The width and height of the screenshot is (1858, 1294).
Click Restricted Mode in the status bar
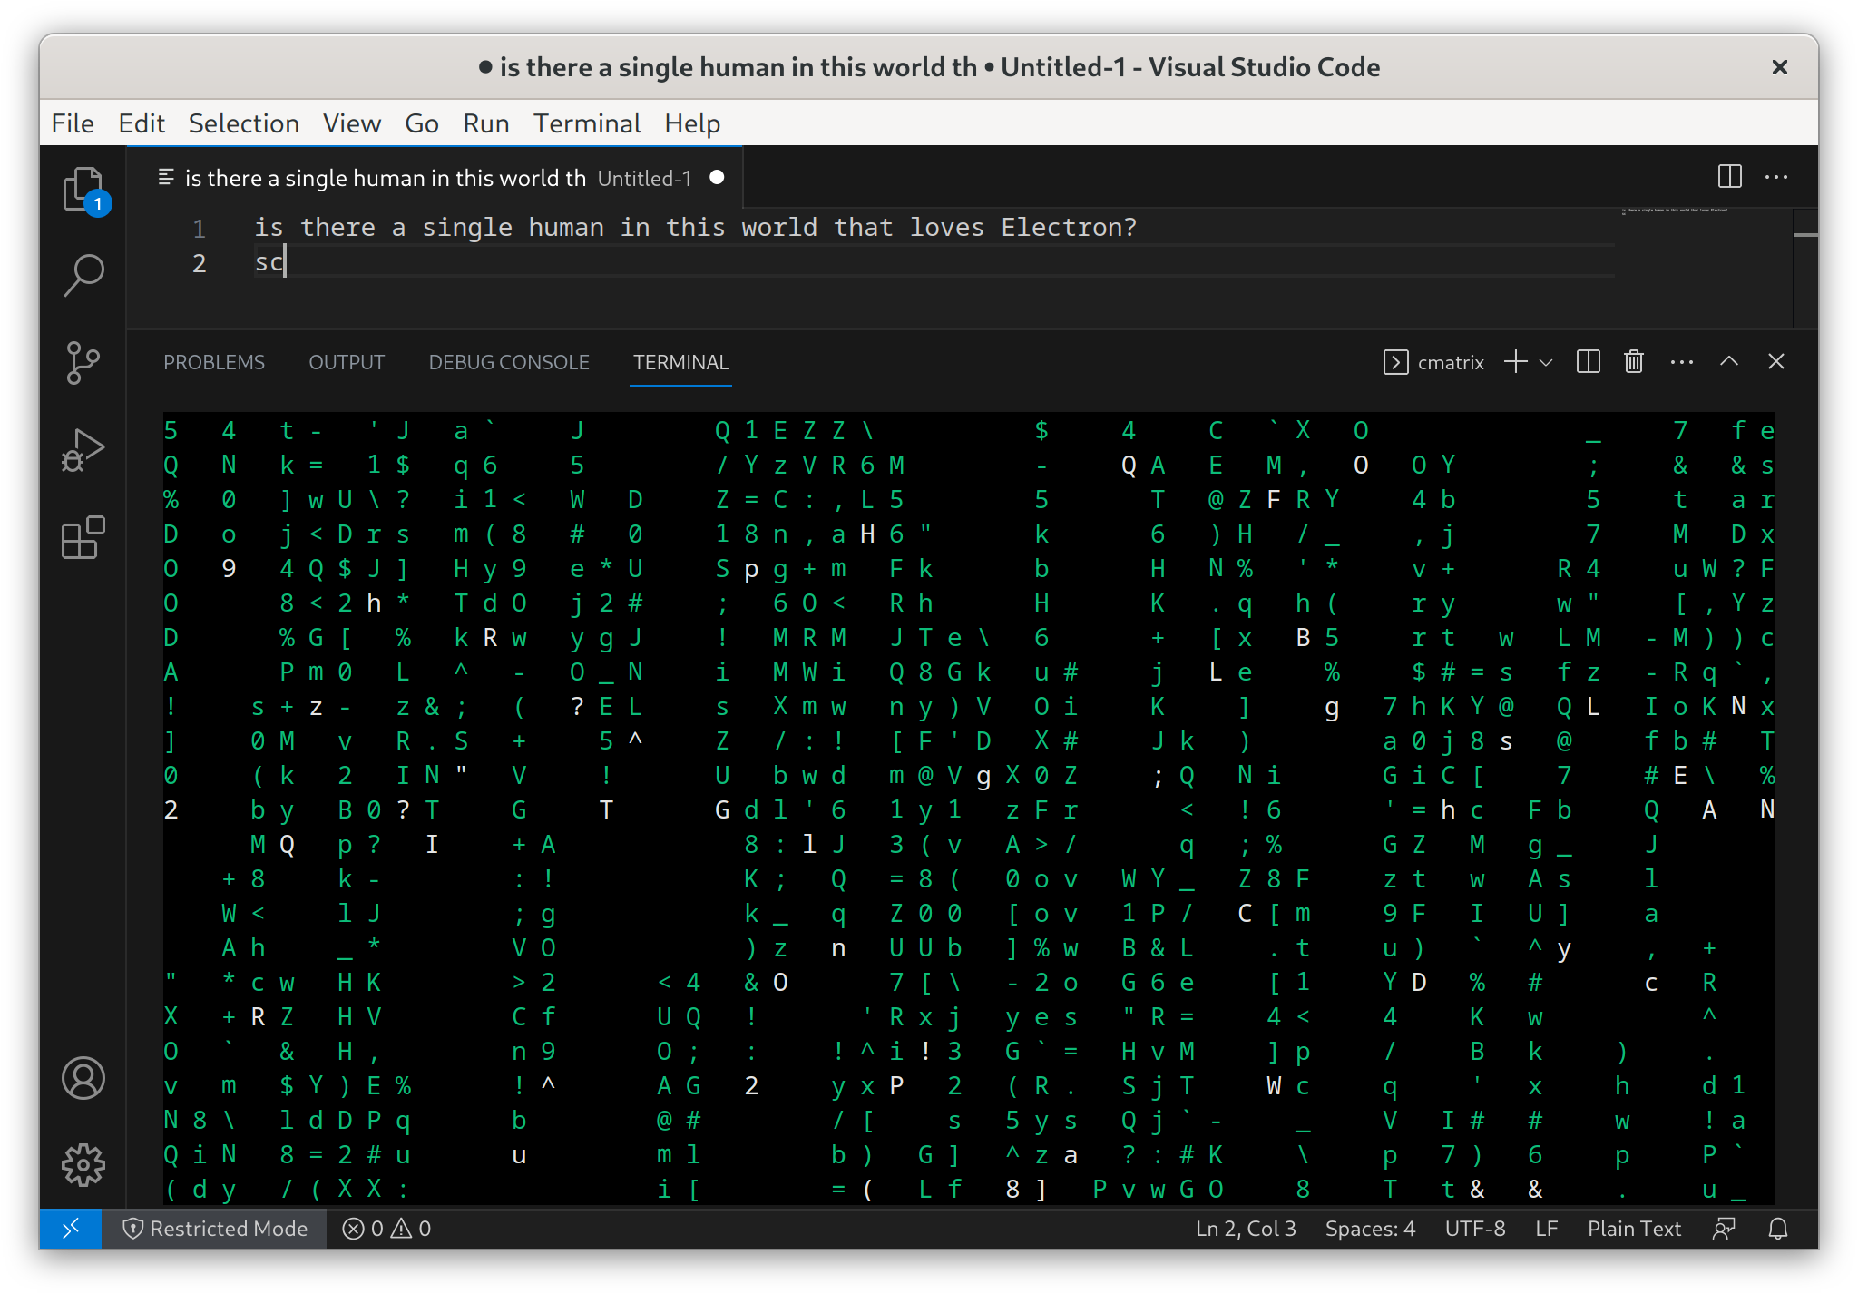point(216,1229)
